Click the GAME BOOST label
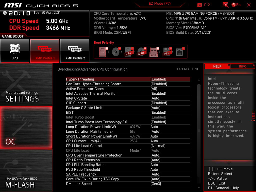The height and width of the screenshot is (192, 256). click(x=13, y=36)
